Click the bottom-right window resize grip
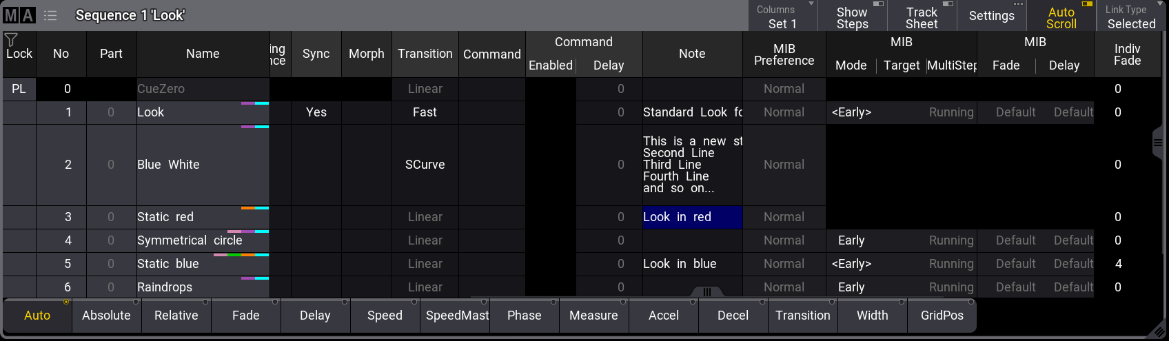Screen dimensions: 1169x341 tap(1159, 332)
